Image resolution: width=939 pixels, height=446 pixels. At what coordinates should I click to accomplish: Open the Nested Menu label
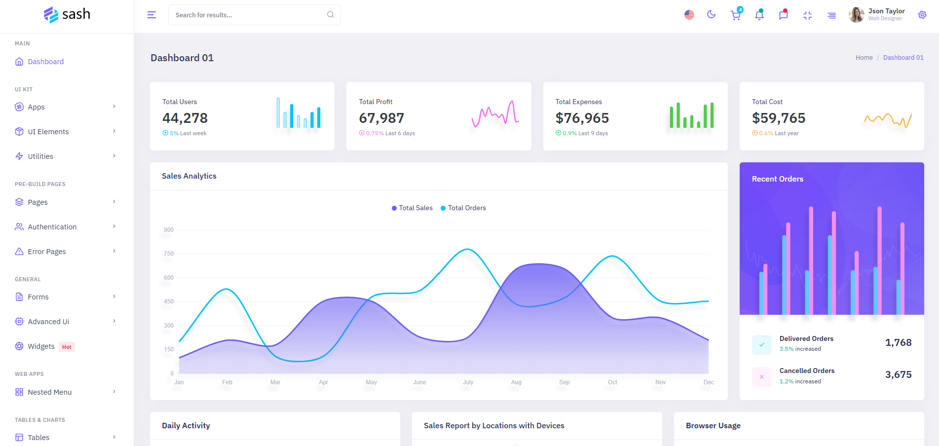pos(50,392)
